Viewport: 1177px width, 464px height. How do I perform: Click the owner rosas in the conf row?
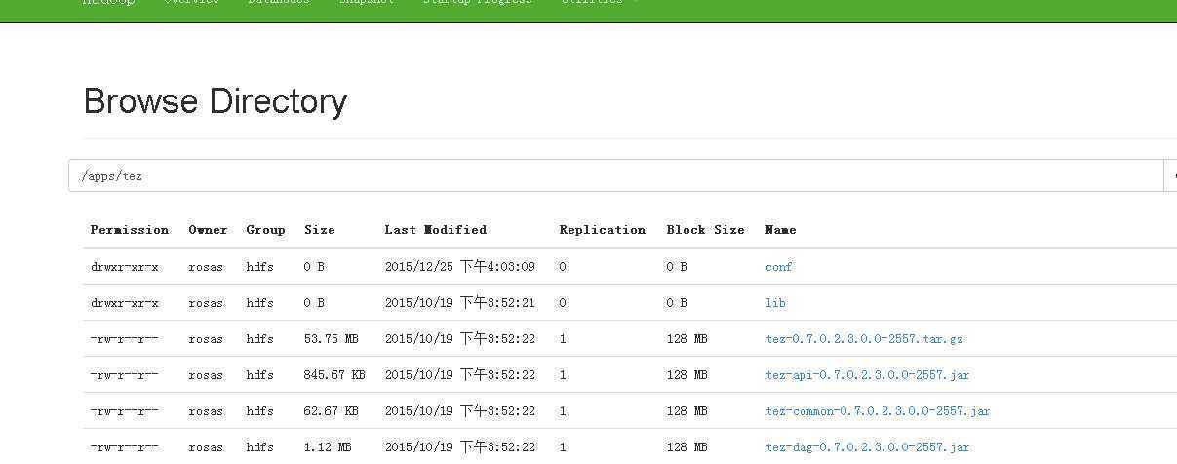pos(206,267)
